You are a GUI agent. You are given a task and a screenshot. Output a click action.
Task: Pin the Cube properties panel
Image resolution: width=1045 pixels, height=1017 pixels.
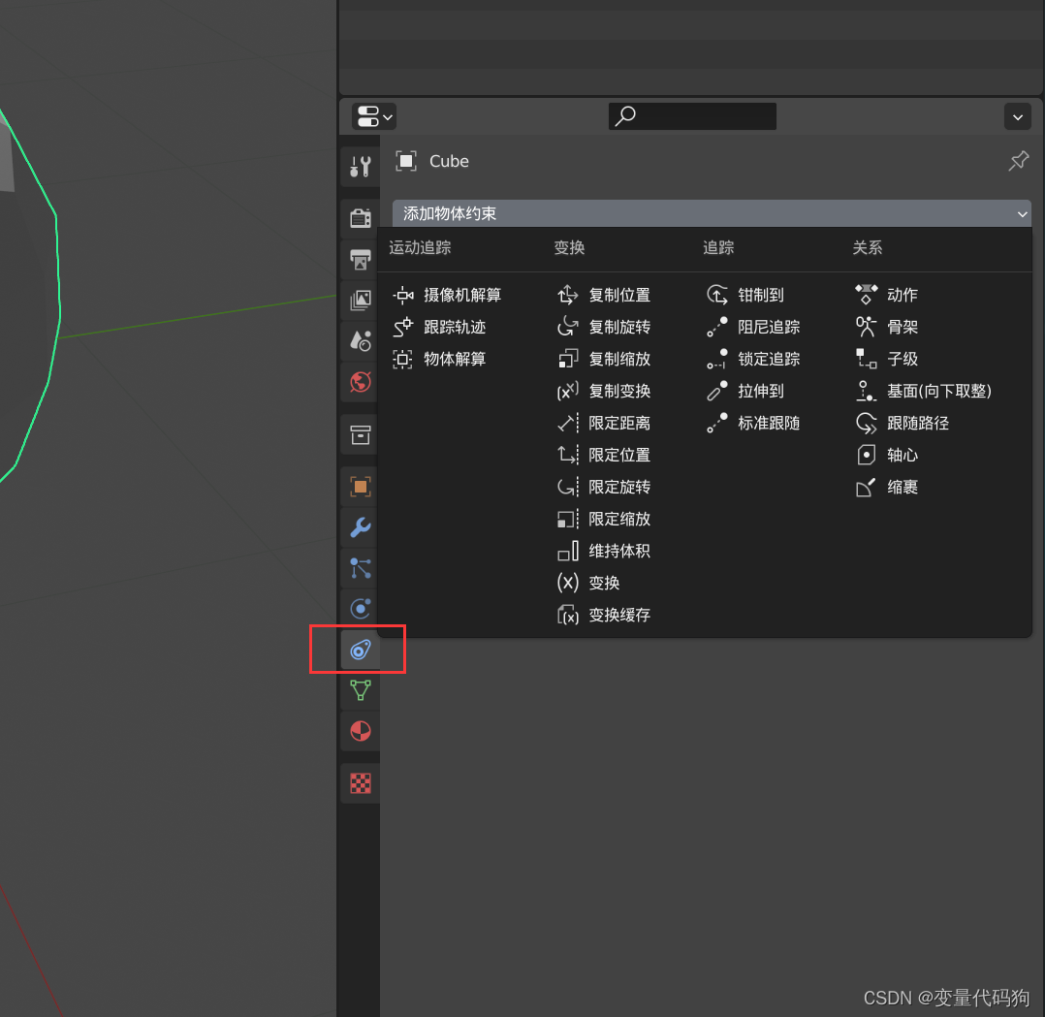pyautogui.click(x=1018, y=161)
